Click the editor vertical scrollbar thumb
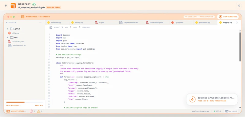245x117 pixels. 240,47
